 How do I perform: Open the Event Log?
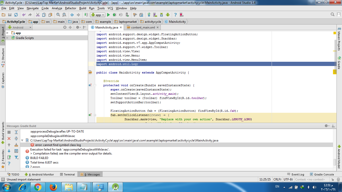tap(295, 174)
